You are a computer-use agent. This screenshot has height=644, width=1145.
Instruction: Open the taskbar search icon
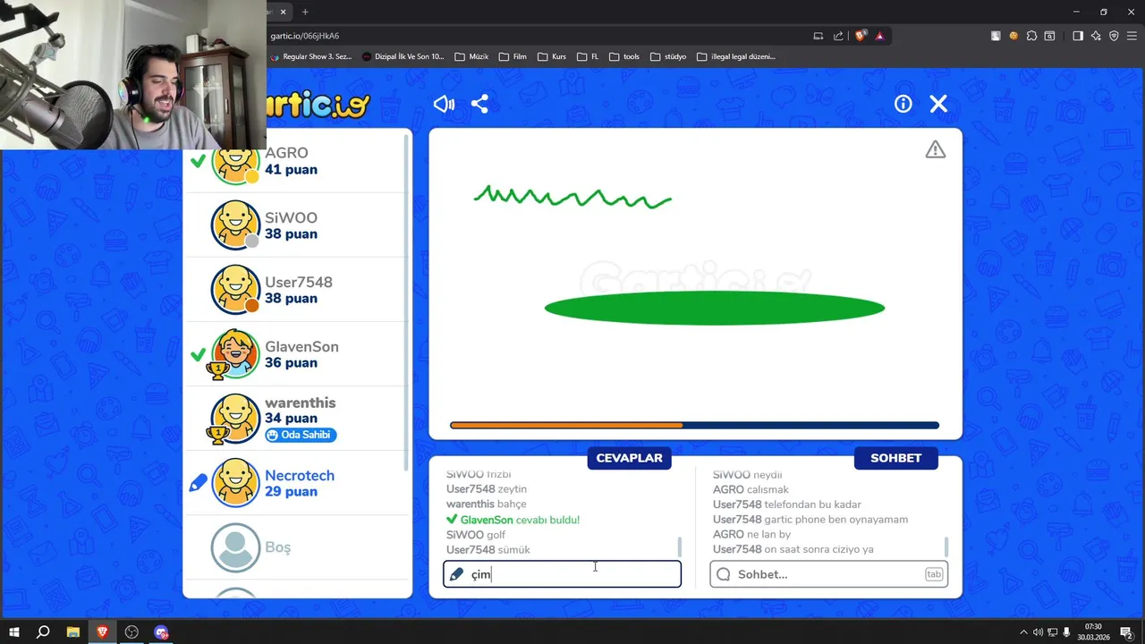[43, 632]
